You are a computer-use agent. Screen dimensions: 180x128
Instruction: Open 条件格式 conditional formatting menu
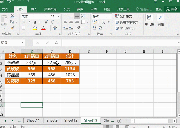tap(125, 16)
